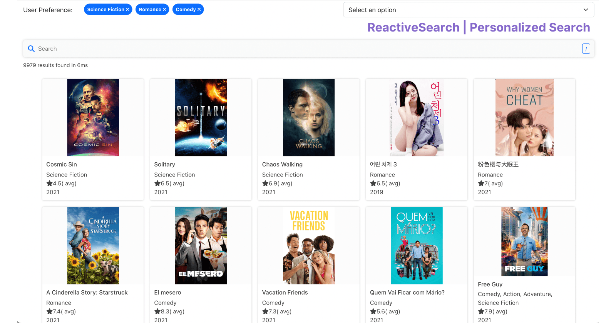This screenshot has height=323, width=616.
Task: Click the 2019 year on 어린 처제 3
Action: pos(377,192)
